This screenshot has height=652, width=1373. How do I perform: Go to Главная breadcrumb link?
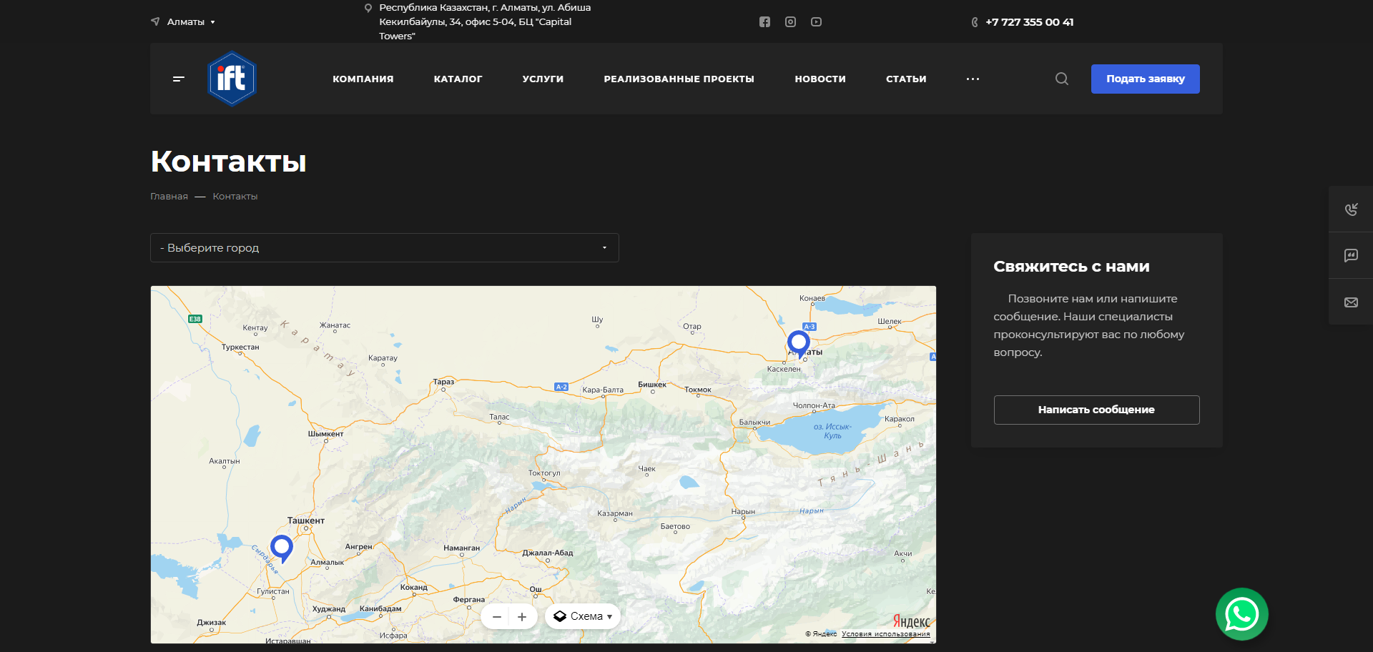click(x=169, y=196)
